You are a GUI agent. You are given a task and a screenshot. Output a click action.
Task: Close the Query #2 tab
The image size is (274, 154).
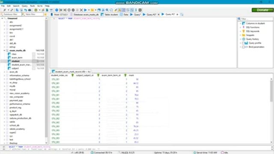coord(159,15)
